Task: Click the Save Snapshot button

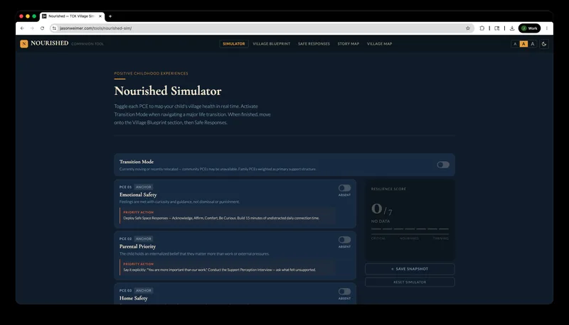Action: [410, 269]
